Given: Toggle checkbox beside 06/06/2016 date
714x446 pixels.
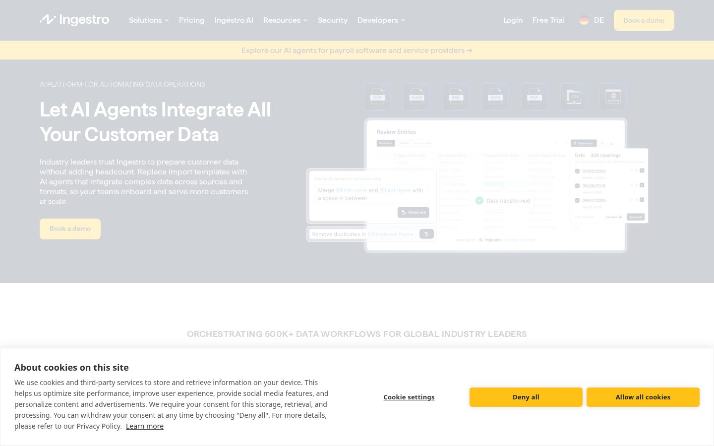Looking at the screenshot, I should (577, 186).
